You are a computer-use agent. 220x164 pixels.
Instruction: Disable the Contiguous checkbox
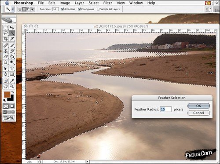click(79, 9)
